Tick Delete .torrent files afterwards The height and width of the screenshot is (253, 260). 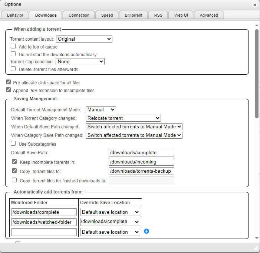point(13,69)
